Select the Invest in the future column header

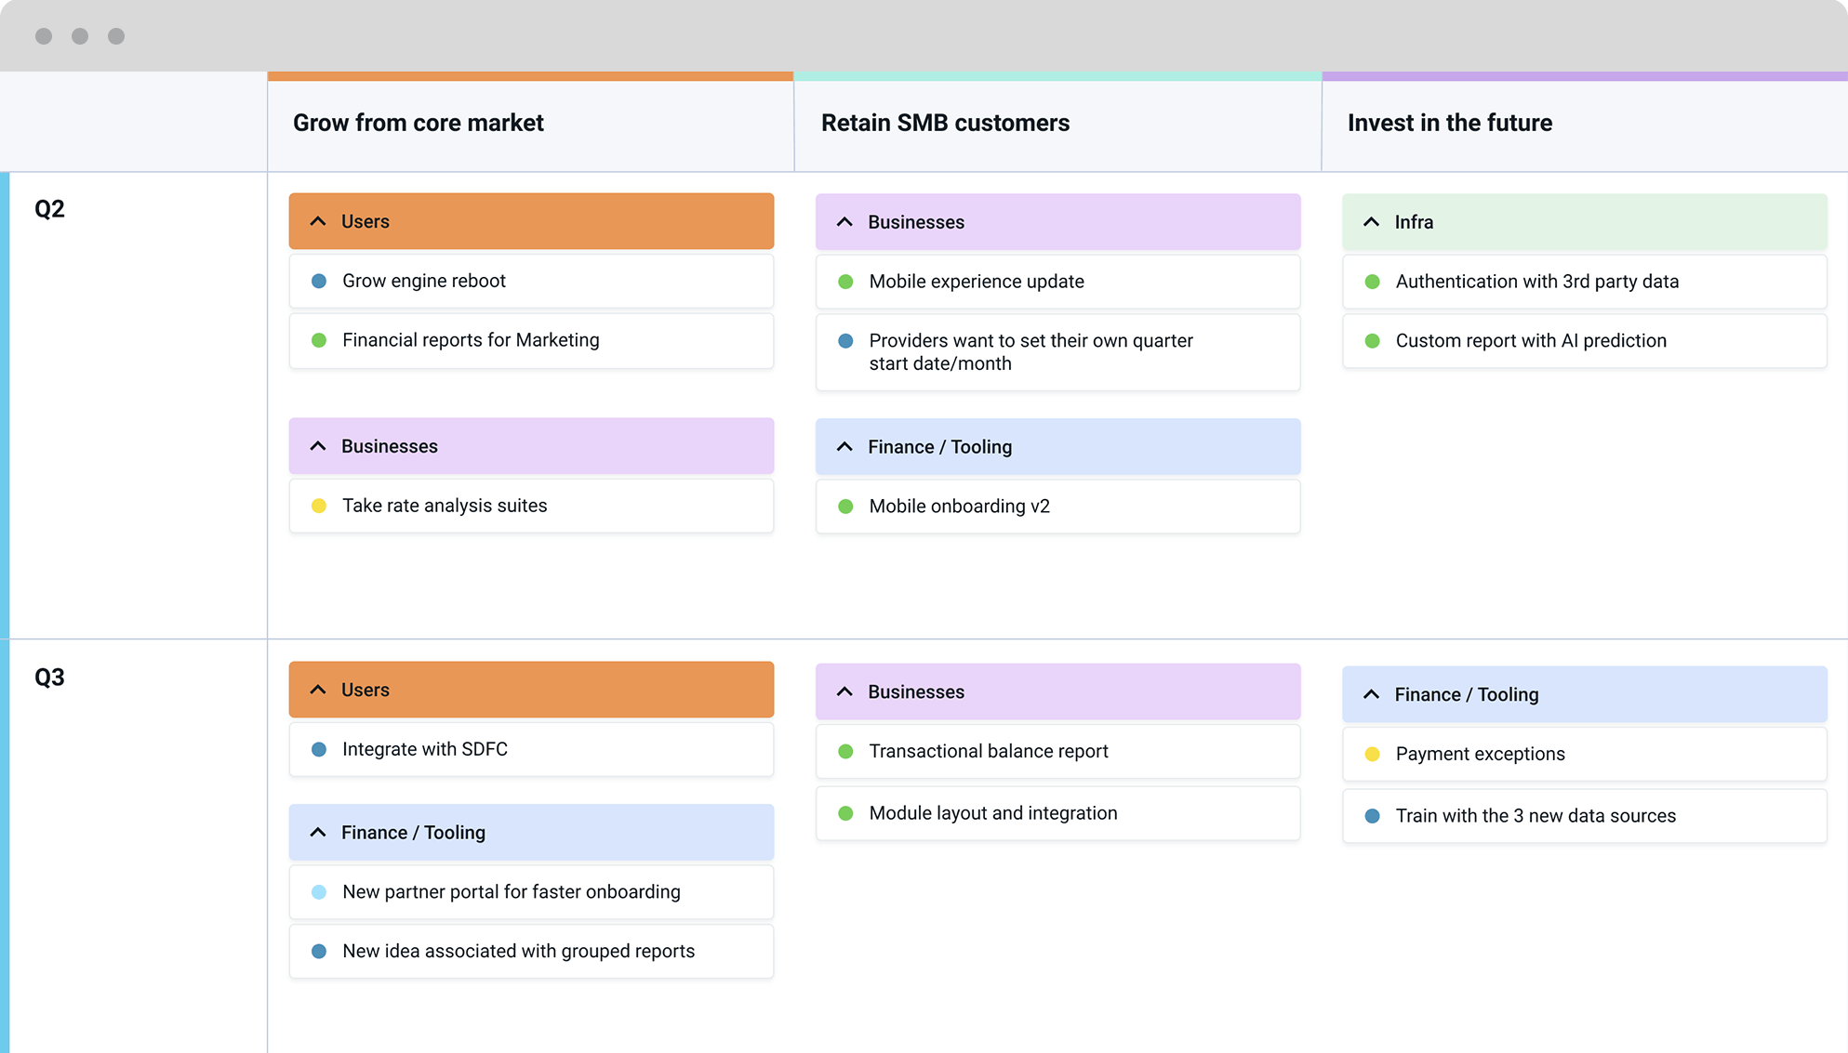(1450, 123)
